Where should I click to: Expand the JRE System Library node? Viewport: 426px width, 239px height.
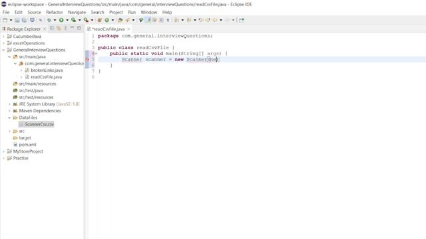[9, 104]
